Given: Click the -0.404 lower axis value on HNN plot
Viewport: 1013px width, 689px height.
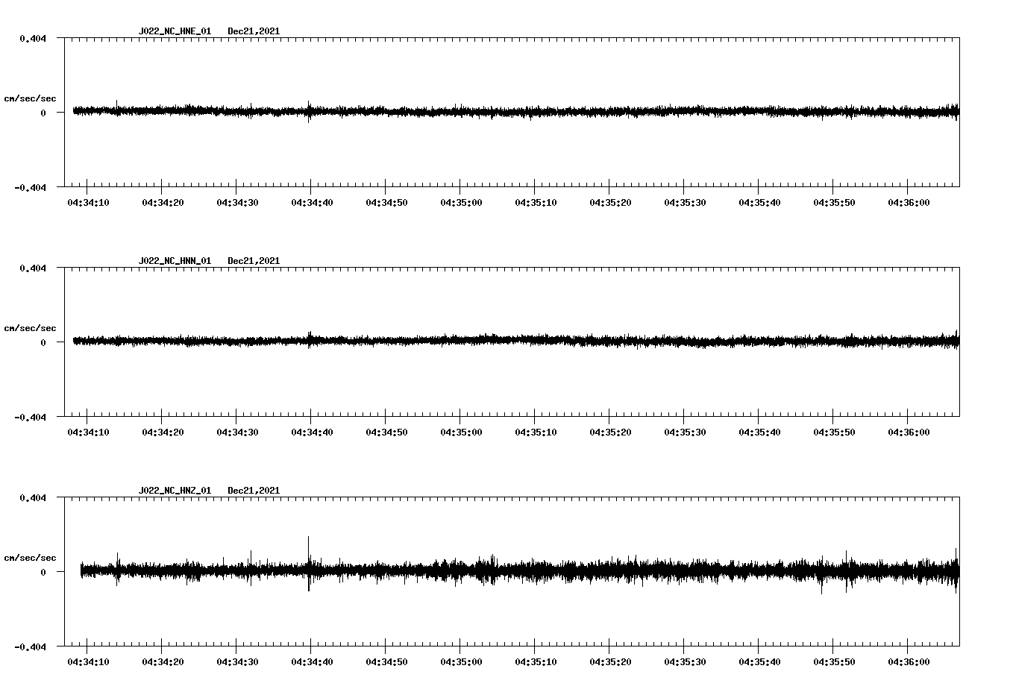Looking at the screenshot, I should click(30, 417).
